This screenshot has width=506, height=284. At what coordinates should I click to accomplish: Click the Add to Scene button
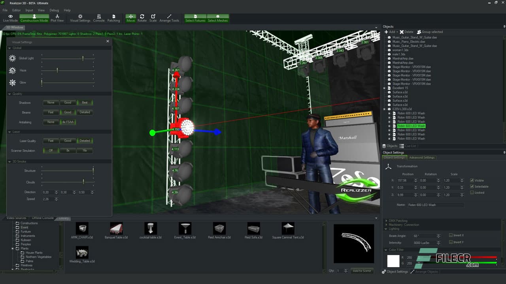362,271
